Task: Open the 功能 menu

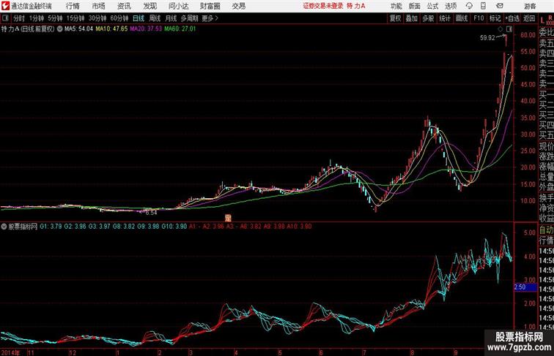Action: point(396,6)
